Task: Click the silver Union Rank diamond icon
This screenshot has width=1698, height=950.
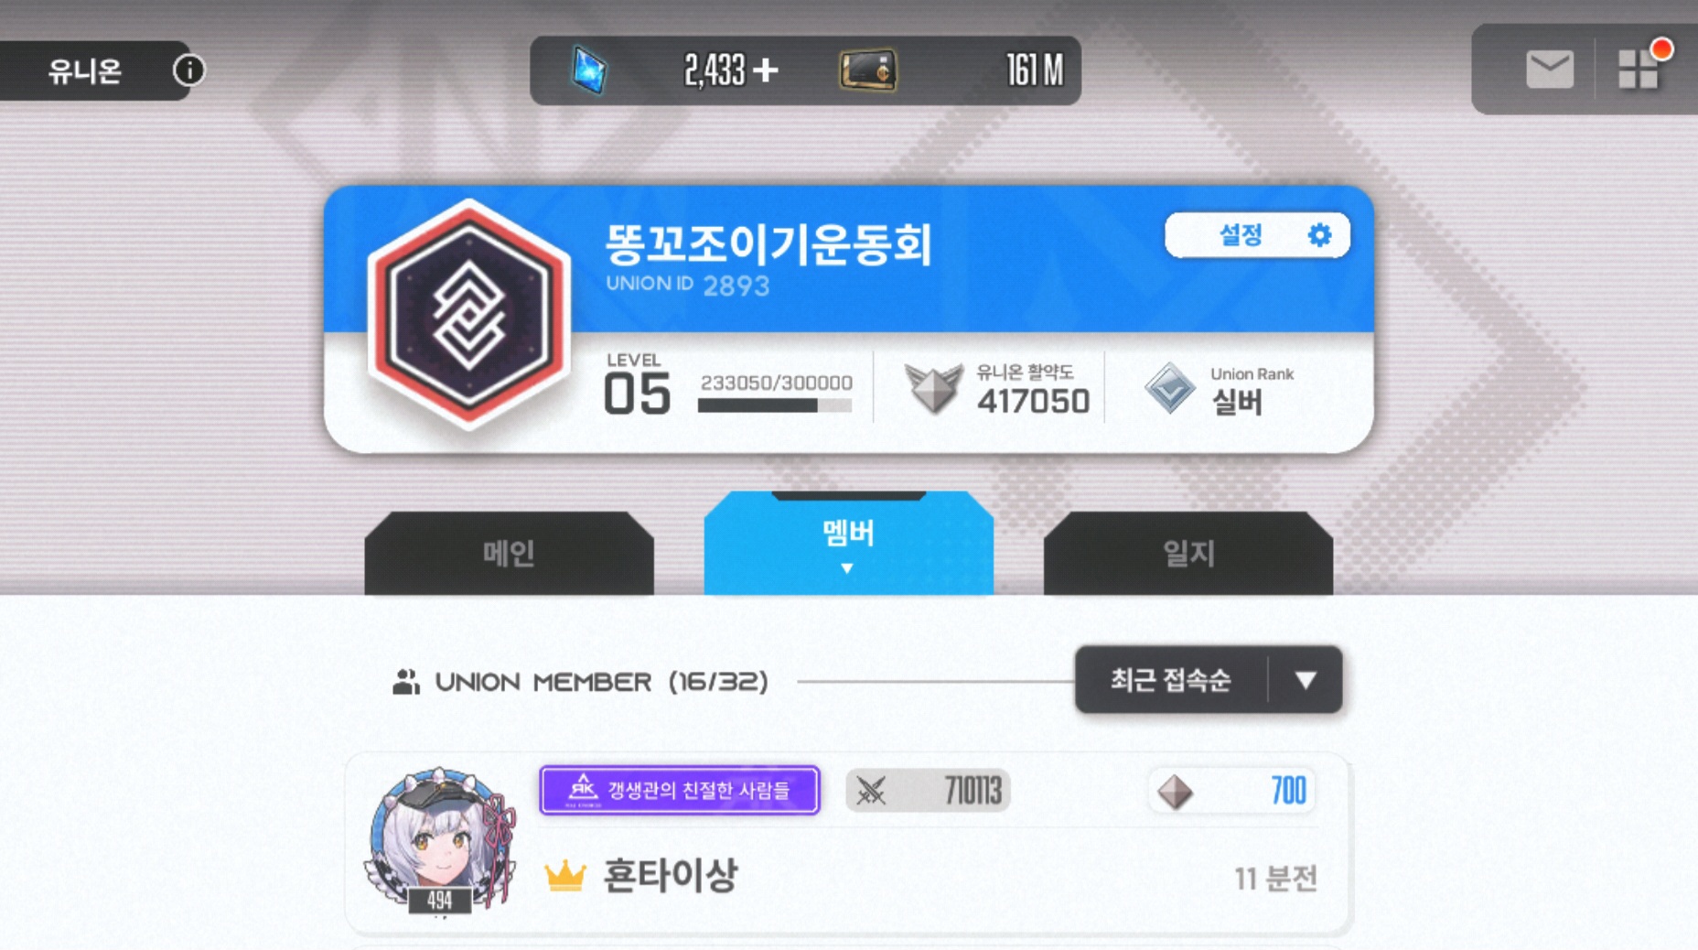Action: click(1170, 387)
